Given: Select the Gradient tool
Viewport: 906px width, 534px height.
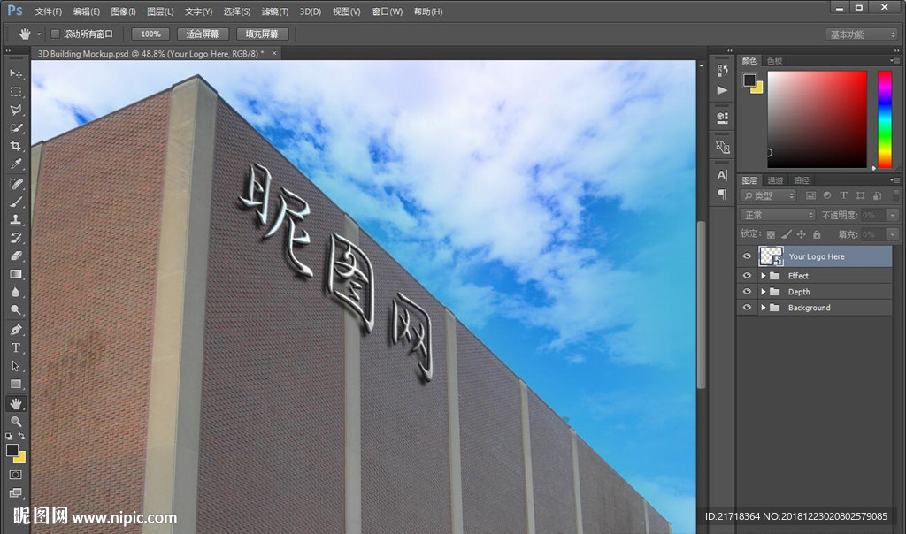Looking at the screenshot, I should pyautogui.click(x=16, y=274).
